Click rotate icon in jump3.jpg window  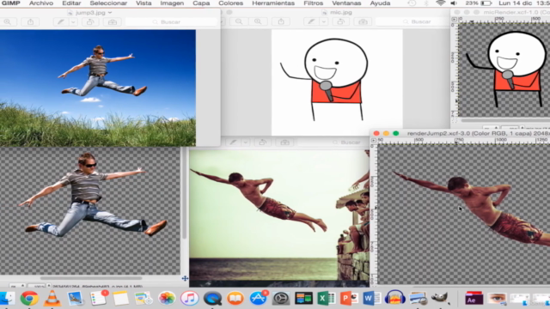pos(90,22)
